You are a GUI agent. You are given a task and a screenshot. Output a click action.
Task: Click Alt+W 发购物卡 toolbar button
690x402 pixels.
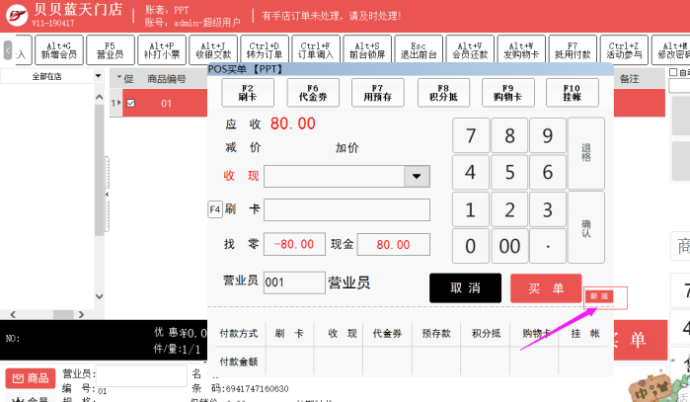521,50
